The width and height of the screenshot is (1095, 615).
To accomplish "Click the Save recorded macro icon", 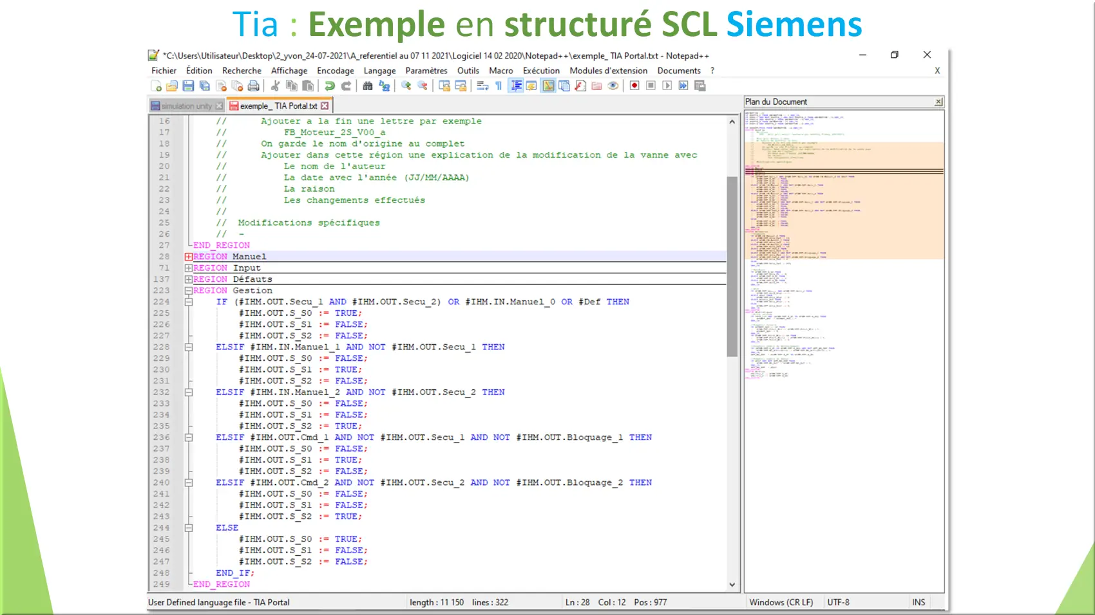I will (x=700, y=86).
